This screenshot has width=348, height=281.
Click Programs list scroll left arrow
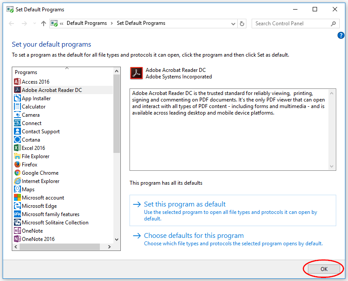(x=16, y=247)
